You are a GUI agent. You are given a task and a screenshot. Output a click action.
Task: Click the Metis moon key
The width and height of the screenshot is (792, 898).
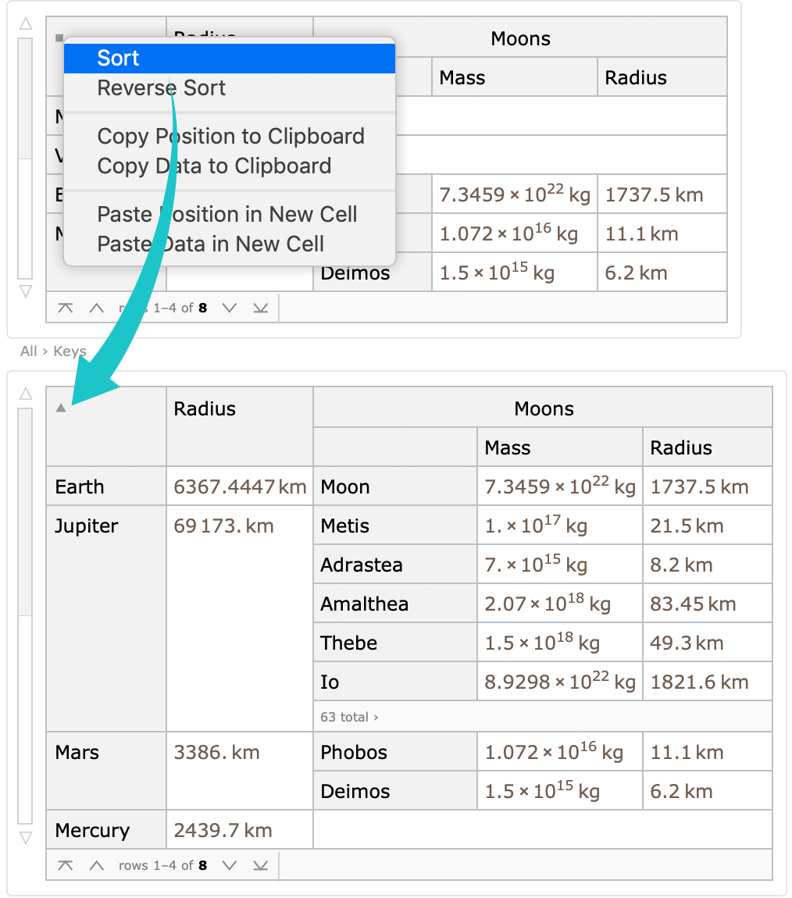tap(395, 526)
